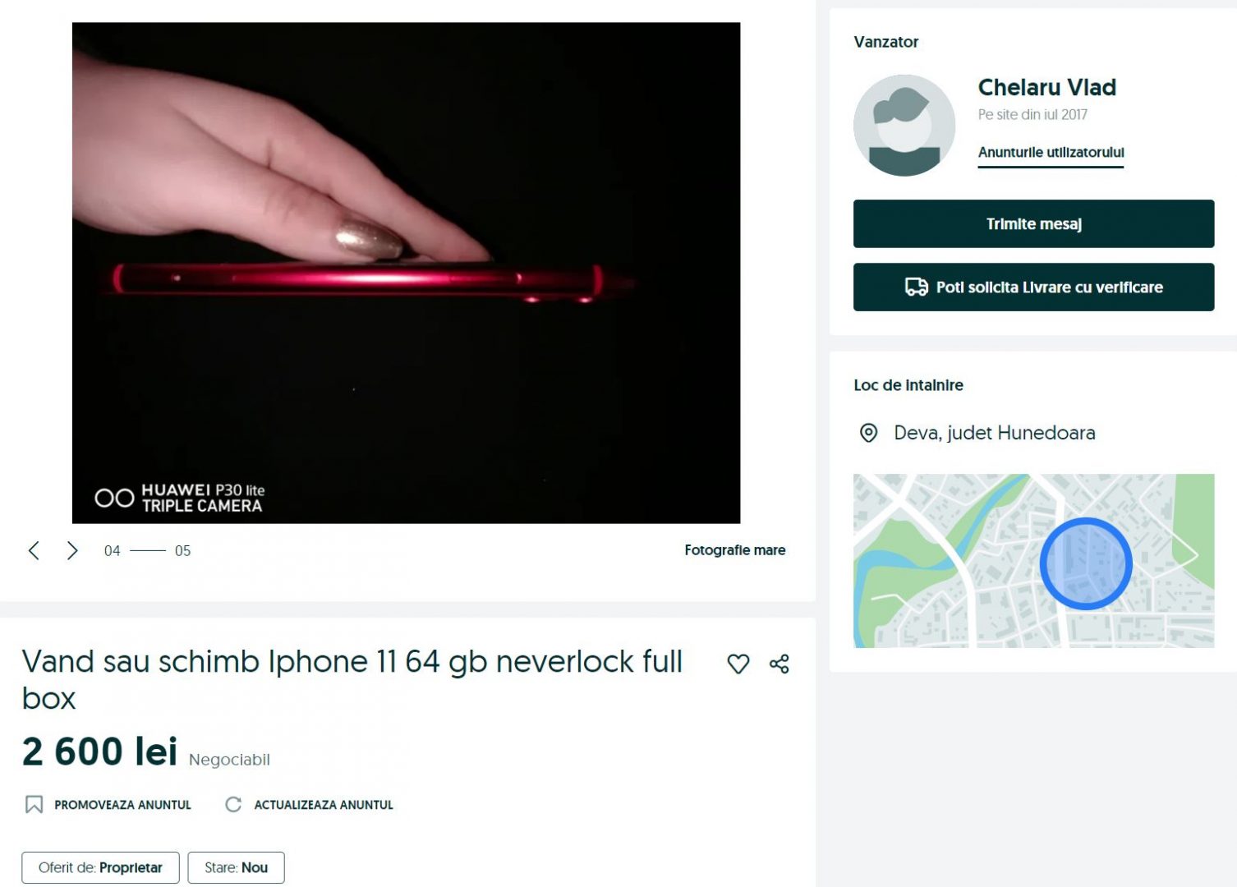
Task: Click the delivery truck icon
Action: 917,287
